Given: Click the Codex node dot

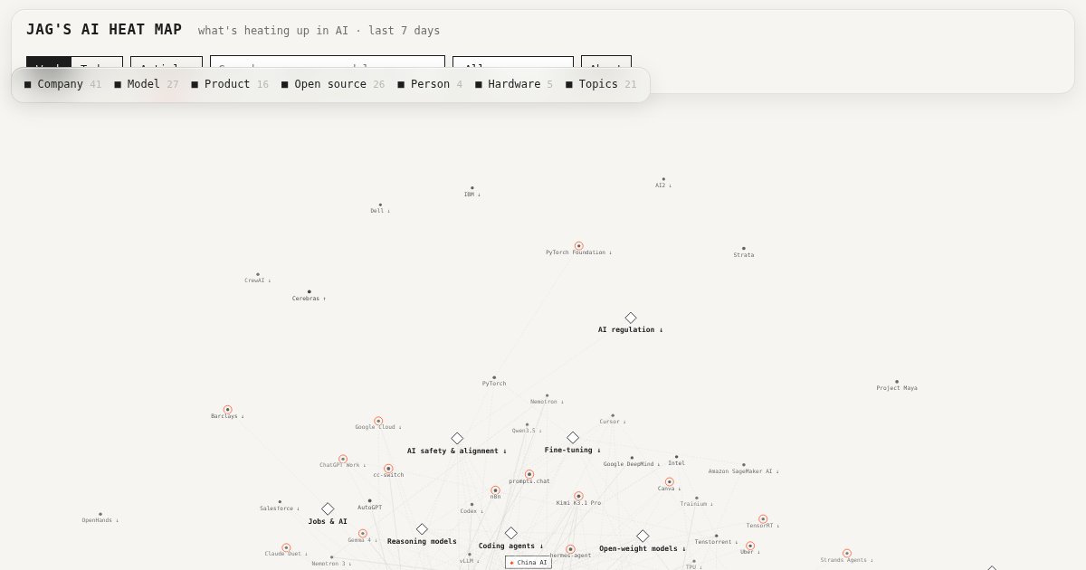Looking at the screenshot, I should click(x=472, y=505).
